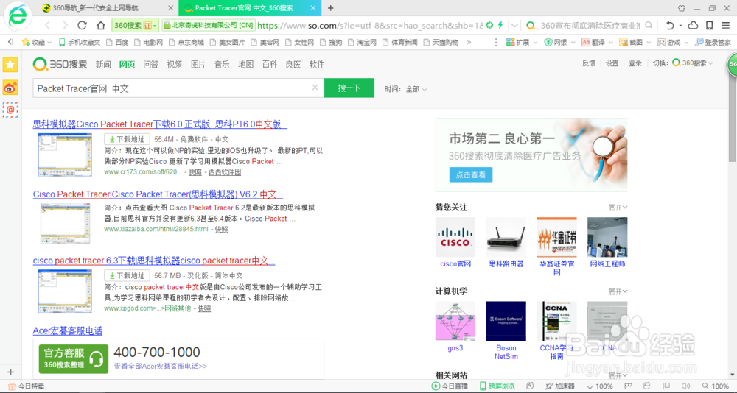
Task: Click the 登录管家 login manager
Action: [713, 42]
